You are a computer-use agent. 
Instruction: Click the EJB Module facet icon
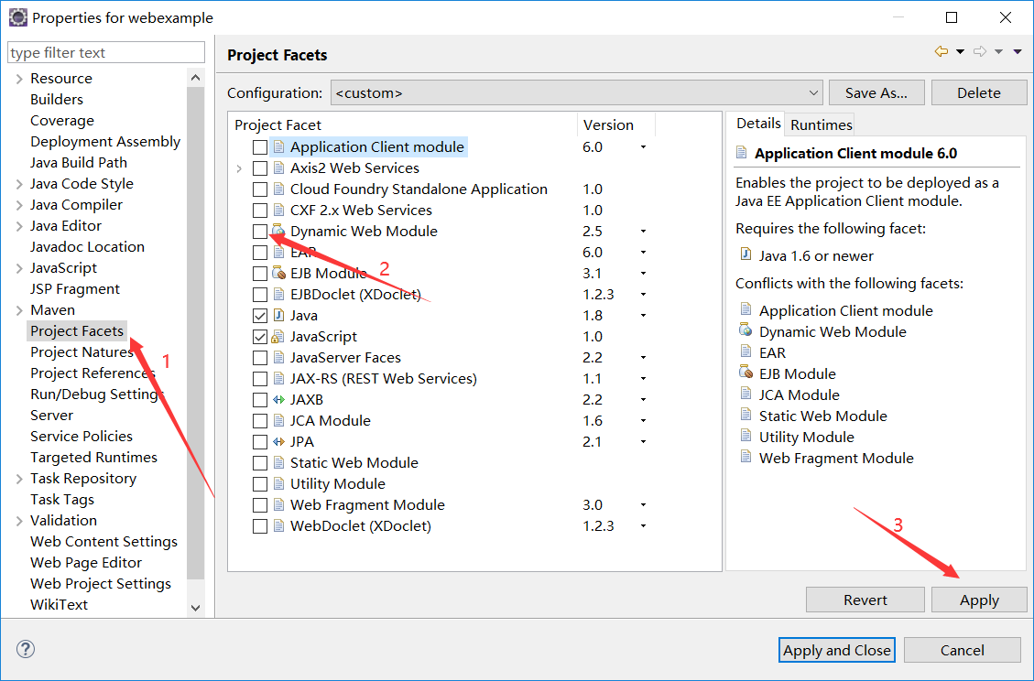click(279, 274)
